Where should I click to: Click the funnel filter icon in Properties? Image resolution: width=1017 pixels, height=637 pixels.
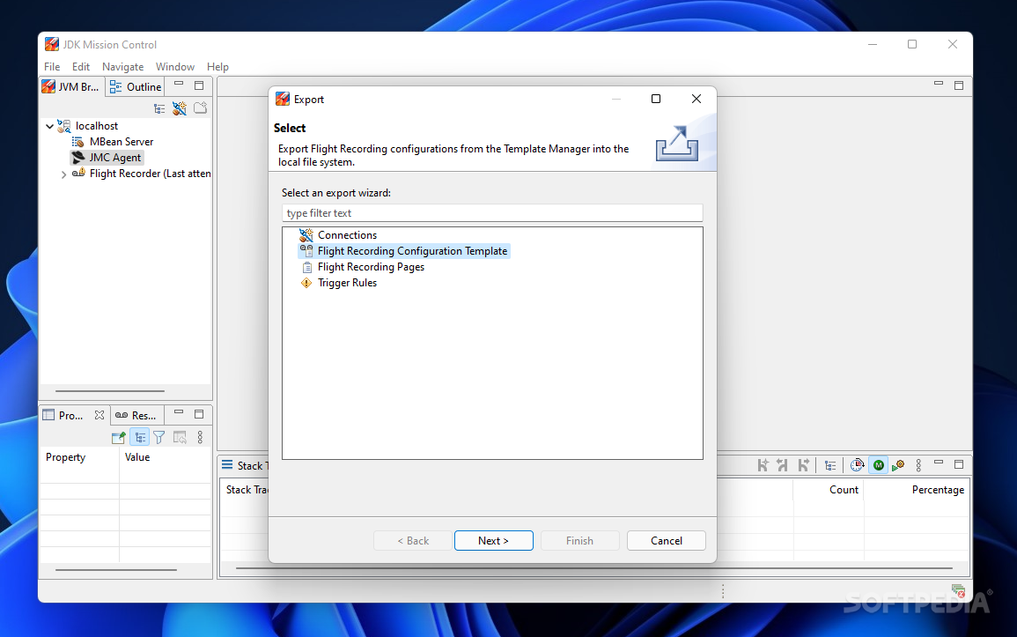pos(158,438)
